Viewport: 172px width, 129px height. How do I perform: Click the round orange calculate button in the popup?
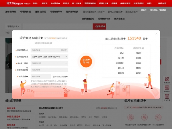tap(86, 61)
